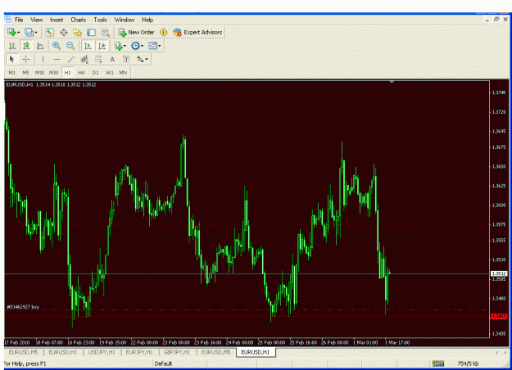Screen dimensions: 512x370
Task: Switch to the USDJPY,H1 chart tab
Action: [x=102, y=352]
